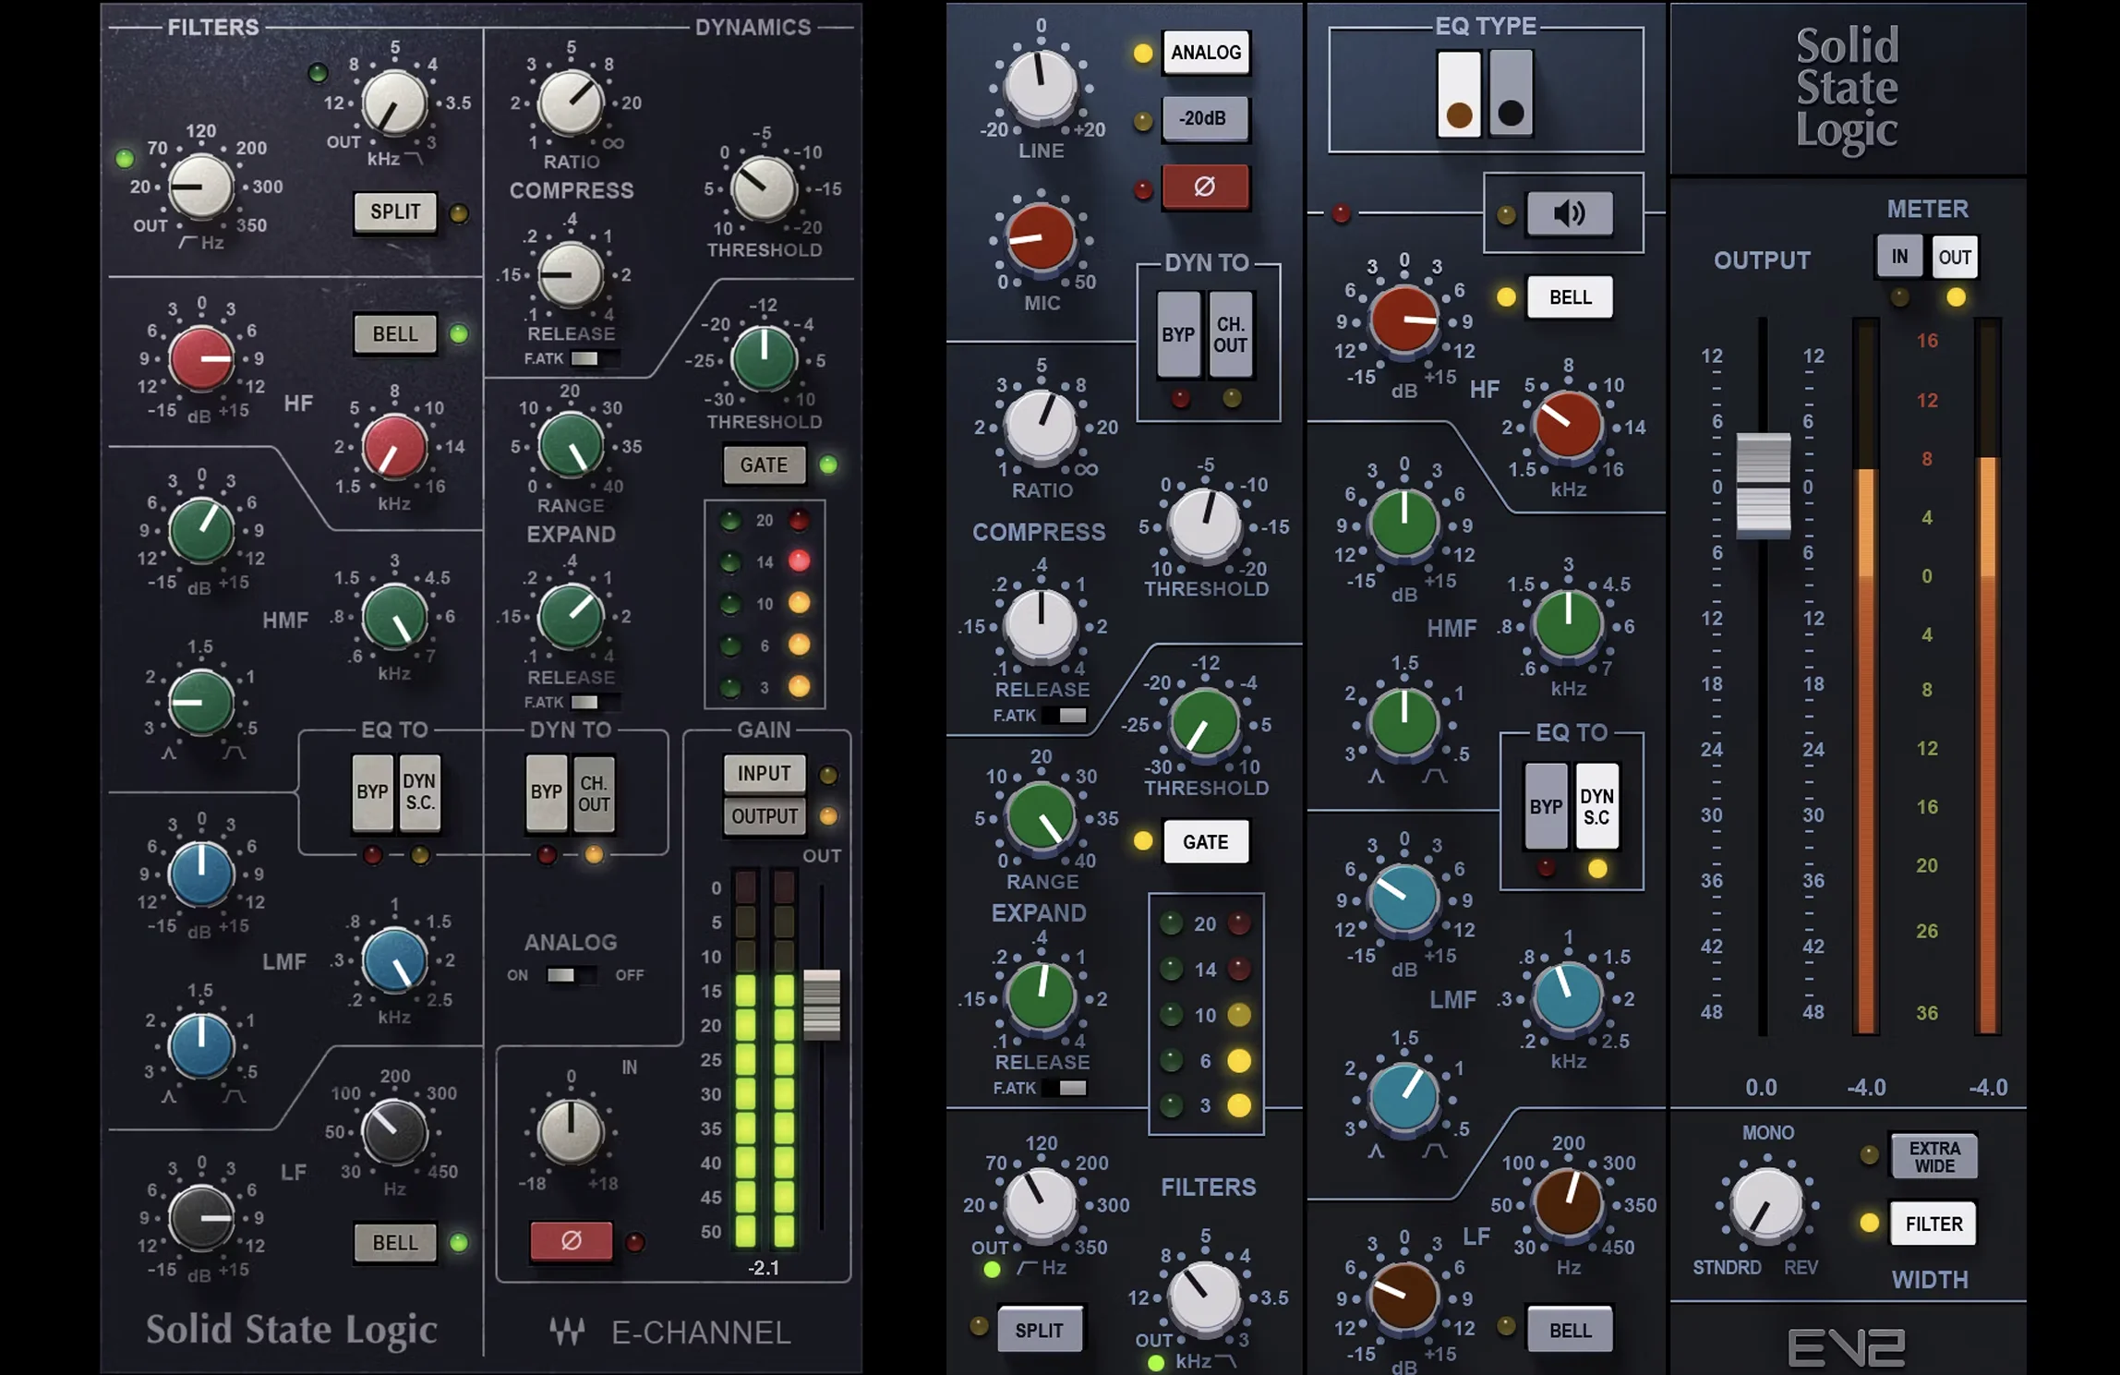The height and width of the screenshot is (1375, 2120).
Task: Click the E-Channel LF frequency Hz knob
Action: point(395,1132)
